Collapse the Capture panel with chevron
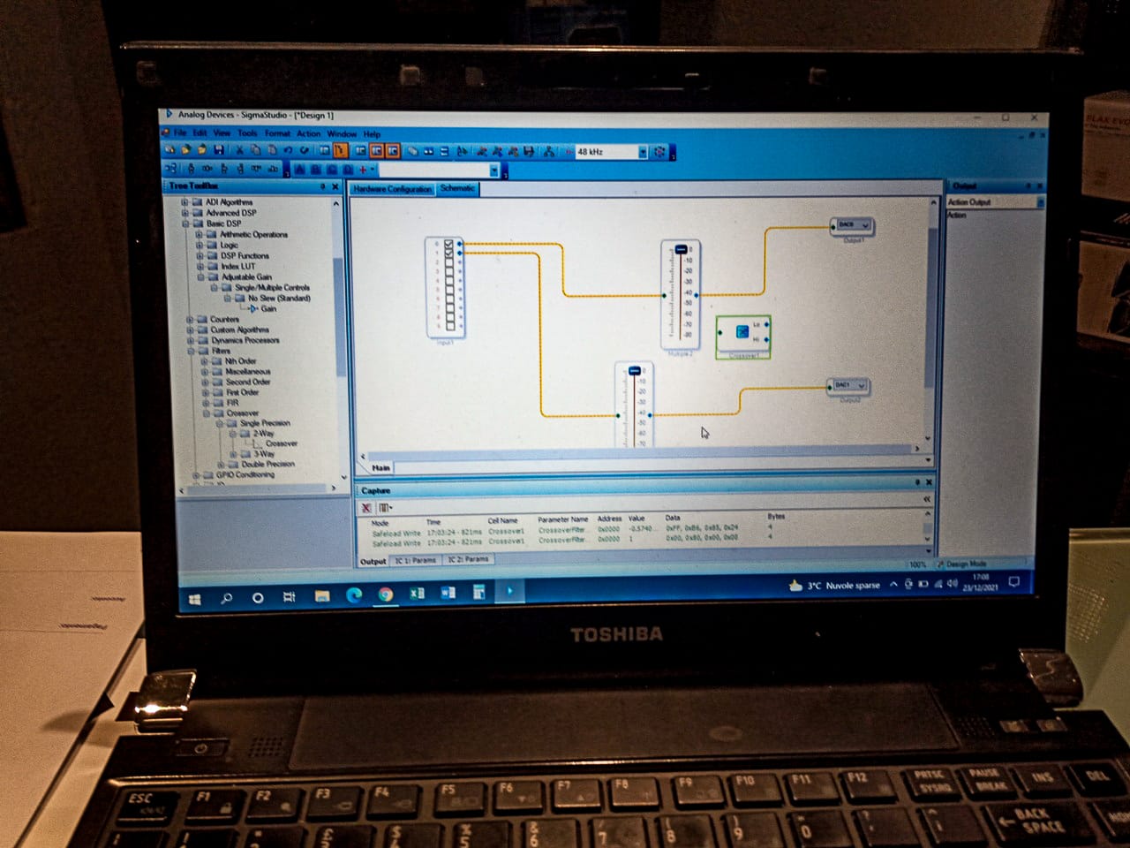The image size is (1130, 848). pos(927,499)
